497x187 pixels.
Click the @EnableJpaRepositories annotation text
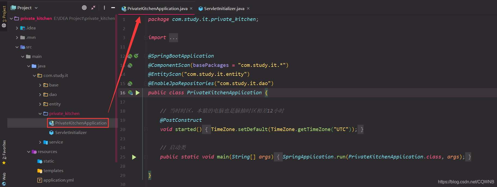pyautogui.click(x=181, y=83)
